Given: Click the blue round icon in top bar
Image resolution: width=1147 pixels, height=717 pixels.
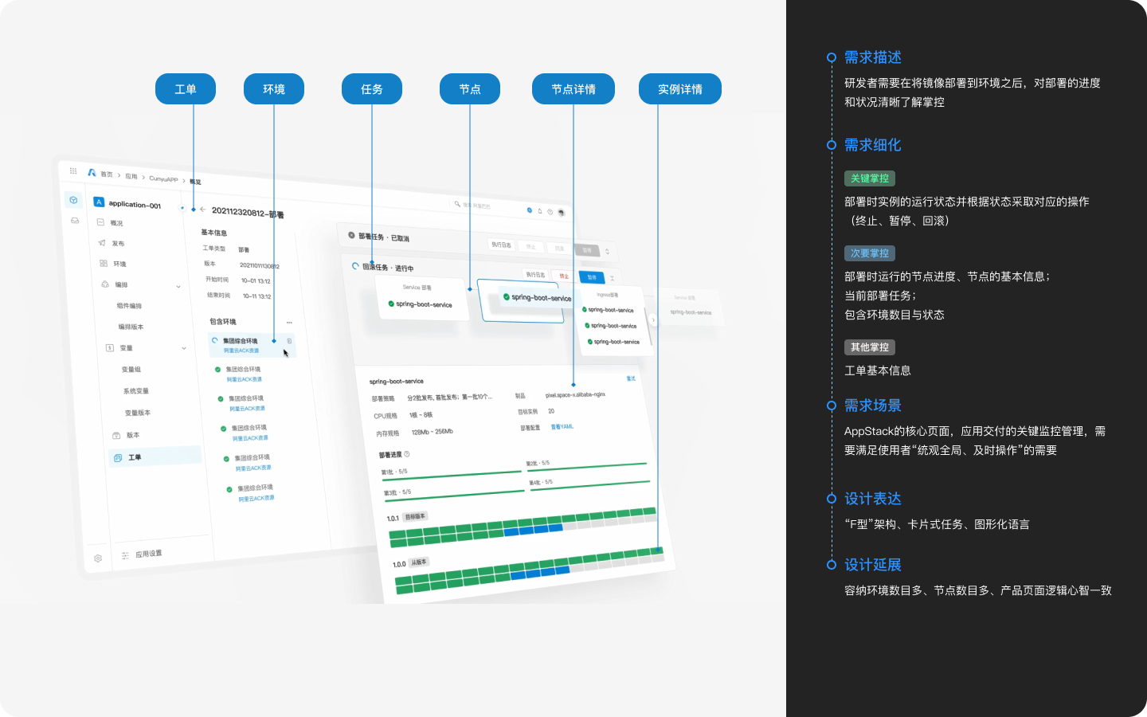Looking at the screenshot, I should [530, 210].
